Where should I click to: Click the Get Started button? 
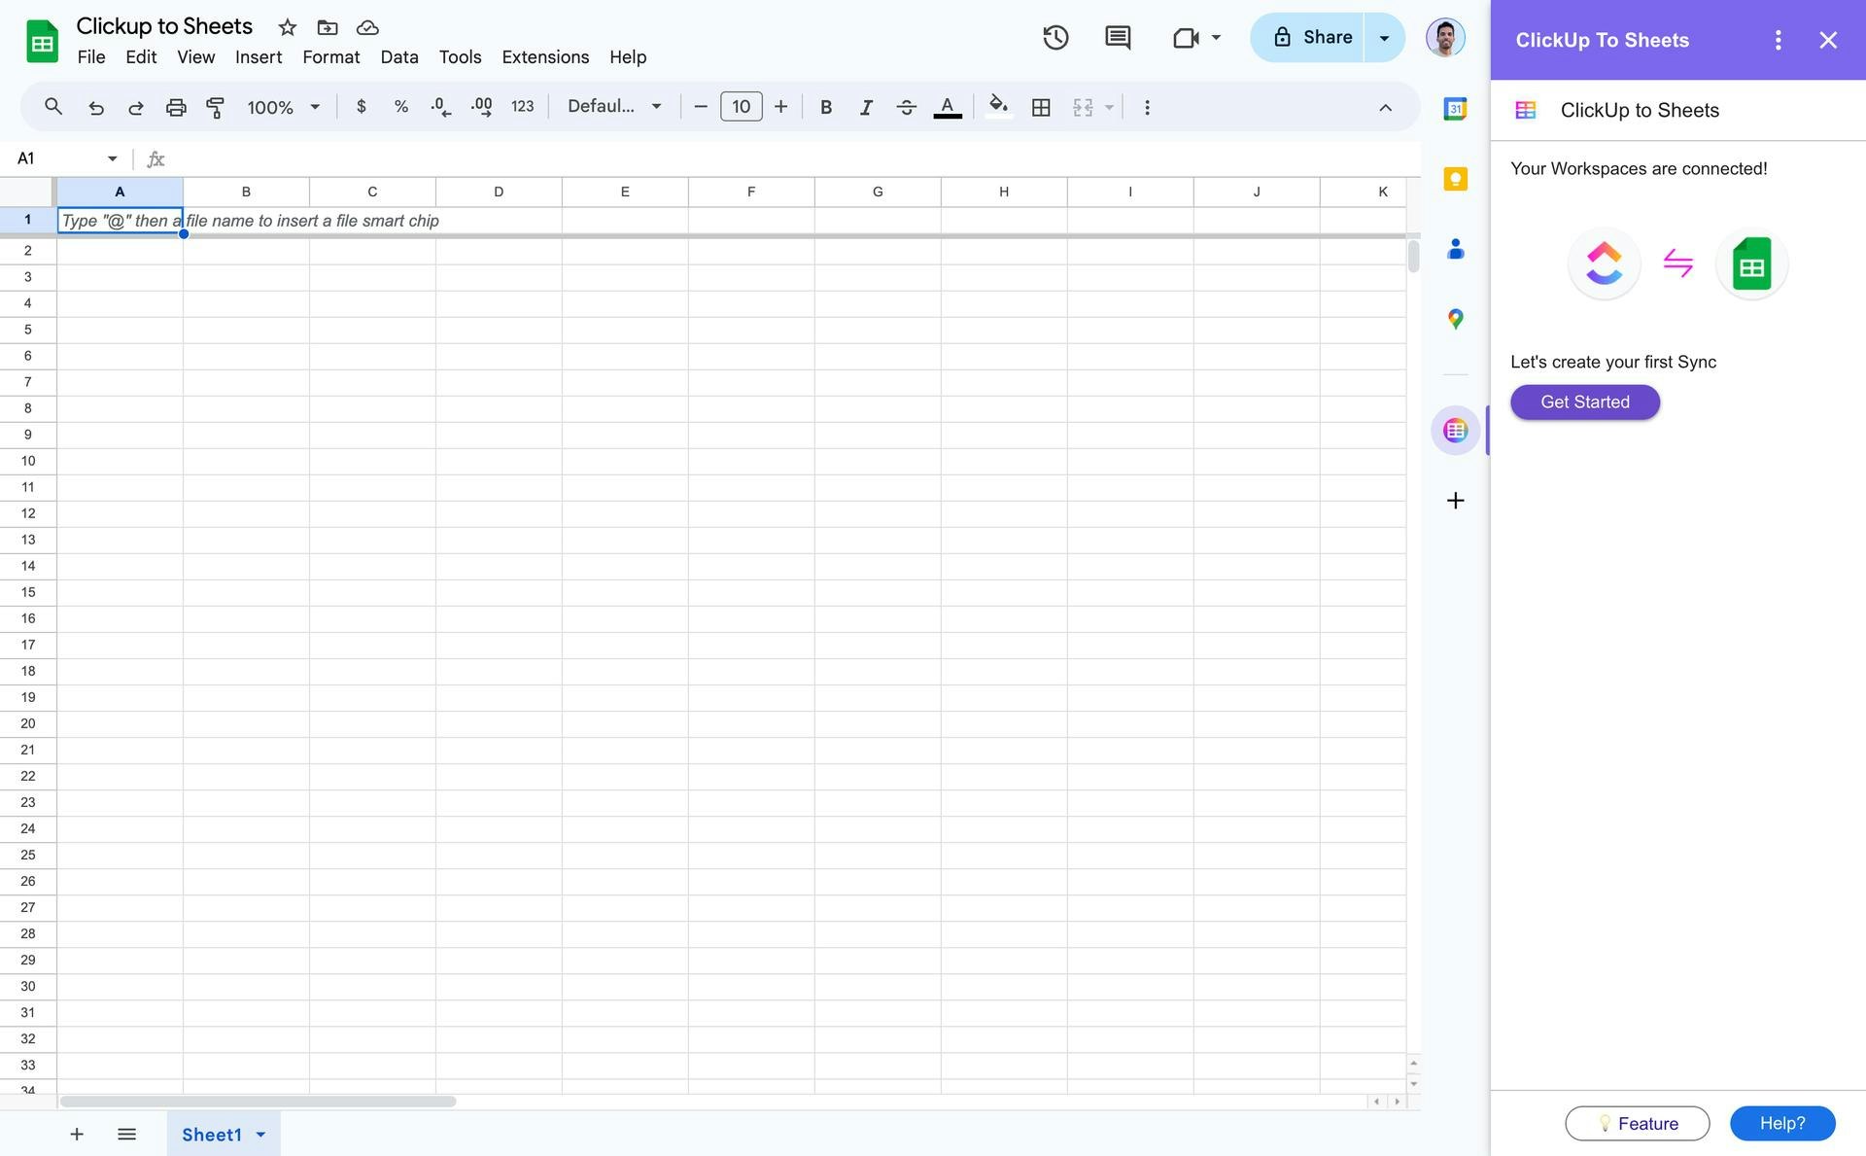pyautogui.click(x=1585, y=402)
